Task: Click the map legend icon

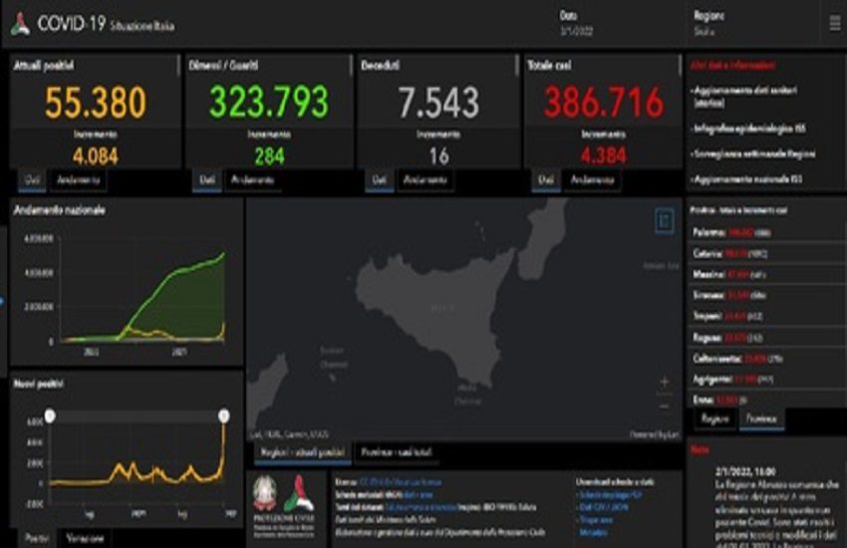Action: pyautogui.click(x=665, y=221)
